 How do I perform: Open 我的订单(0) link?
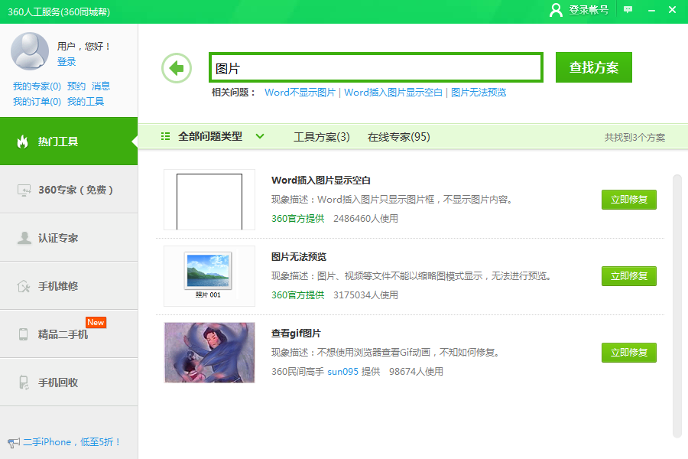[x=37, y=102]
